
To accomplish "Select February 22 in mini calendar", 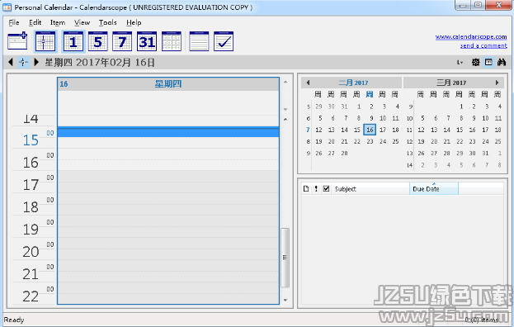I will point(357,141).
